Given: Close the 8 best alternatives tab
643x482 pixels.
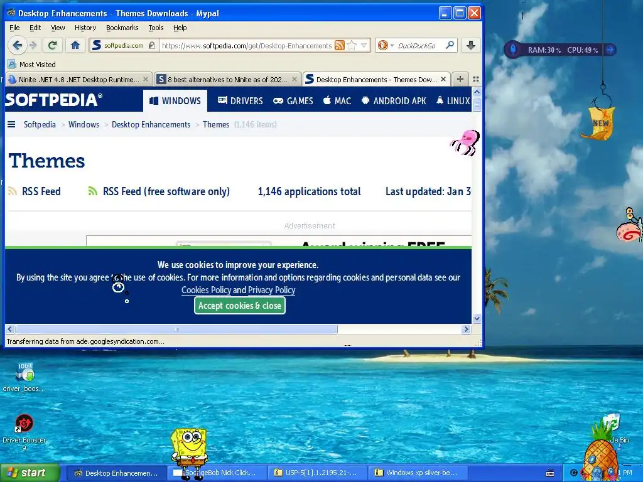Looking at the screenshot, I should coord(294,80).
